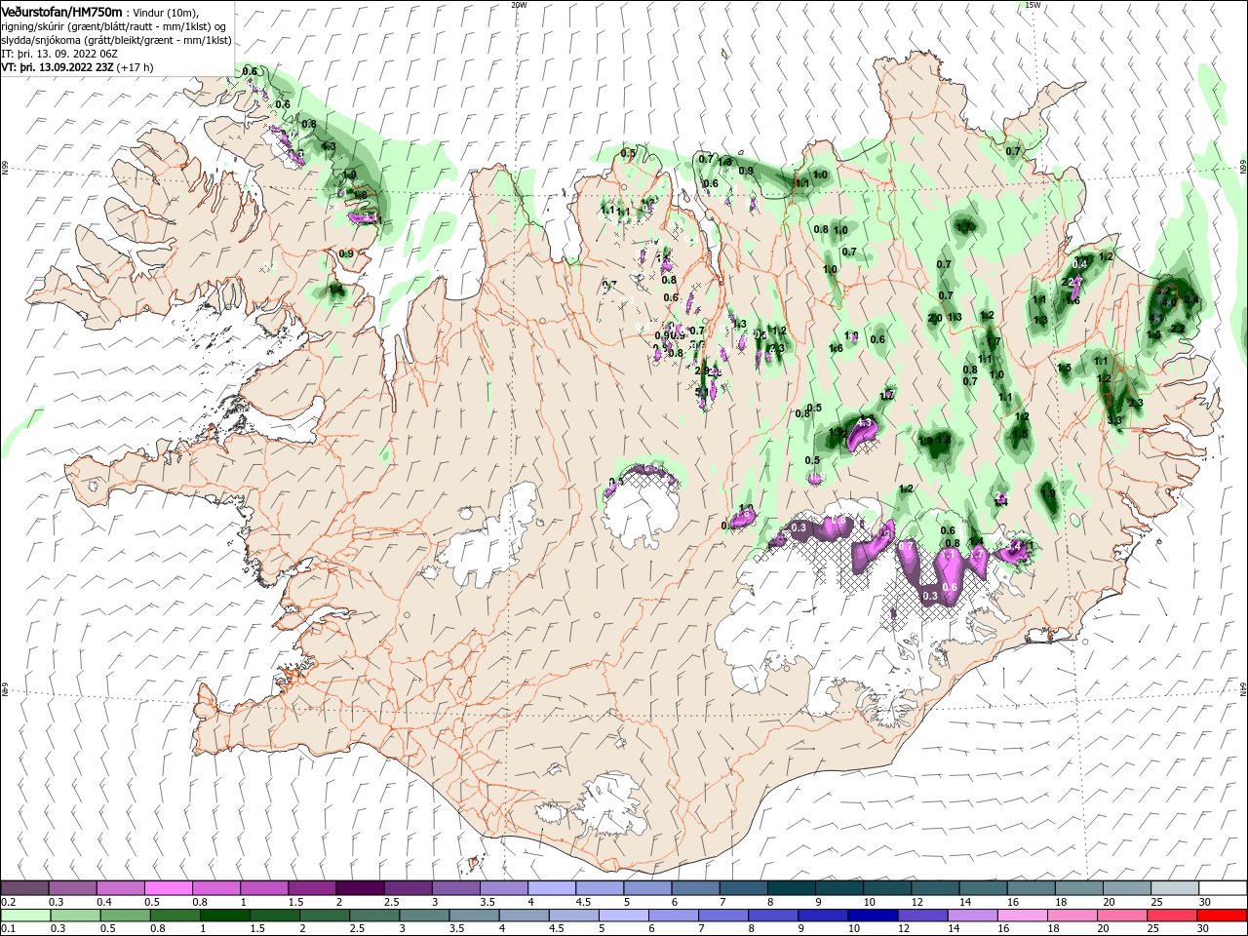1248x936 pixels.
Task: Select the pale green 0.1 rain swatch
Action: click(24, 916)
